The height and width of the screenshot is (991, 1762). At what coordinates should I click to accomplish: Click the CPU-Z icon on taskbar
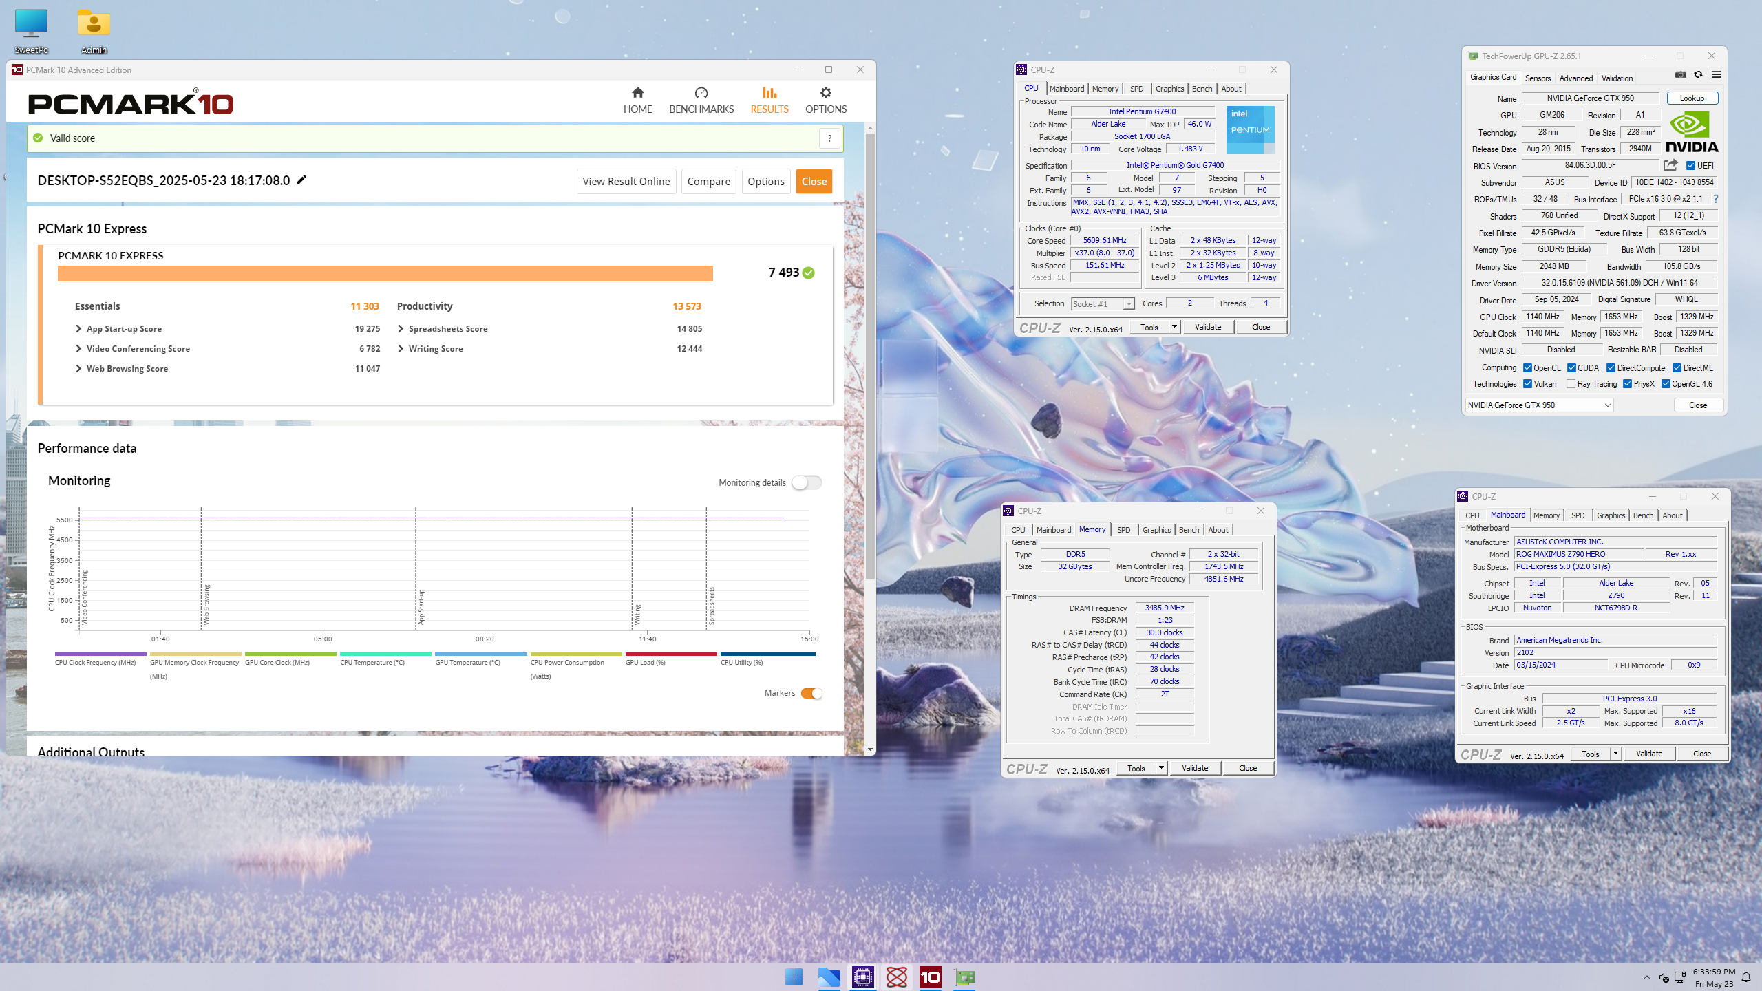coord(862,977)
